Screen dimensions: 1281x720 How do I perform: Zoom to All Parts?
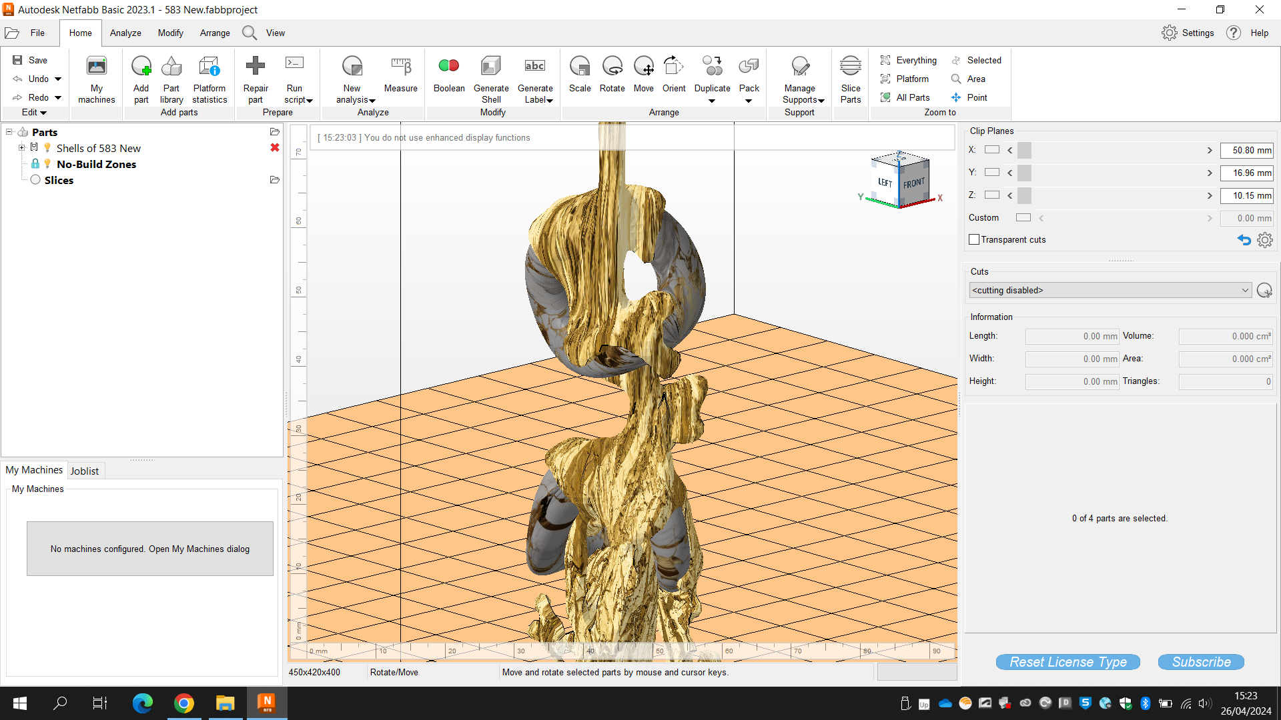click(905, 97)
